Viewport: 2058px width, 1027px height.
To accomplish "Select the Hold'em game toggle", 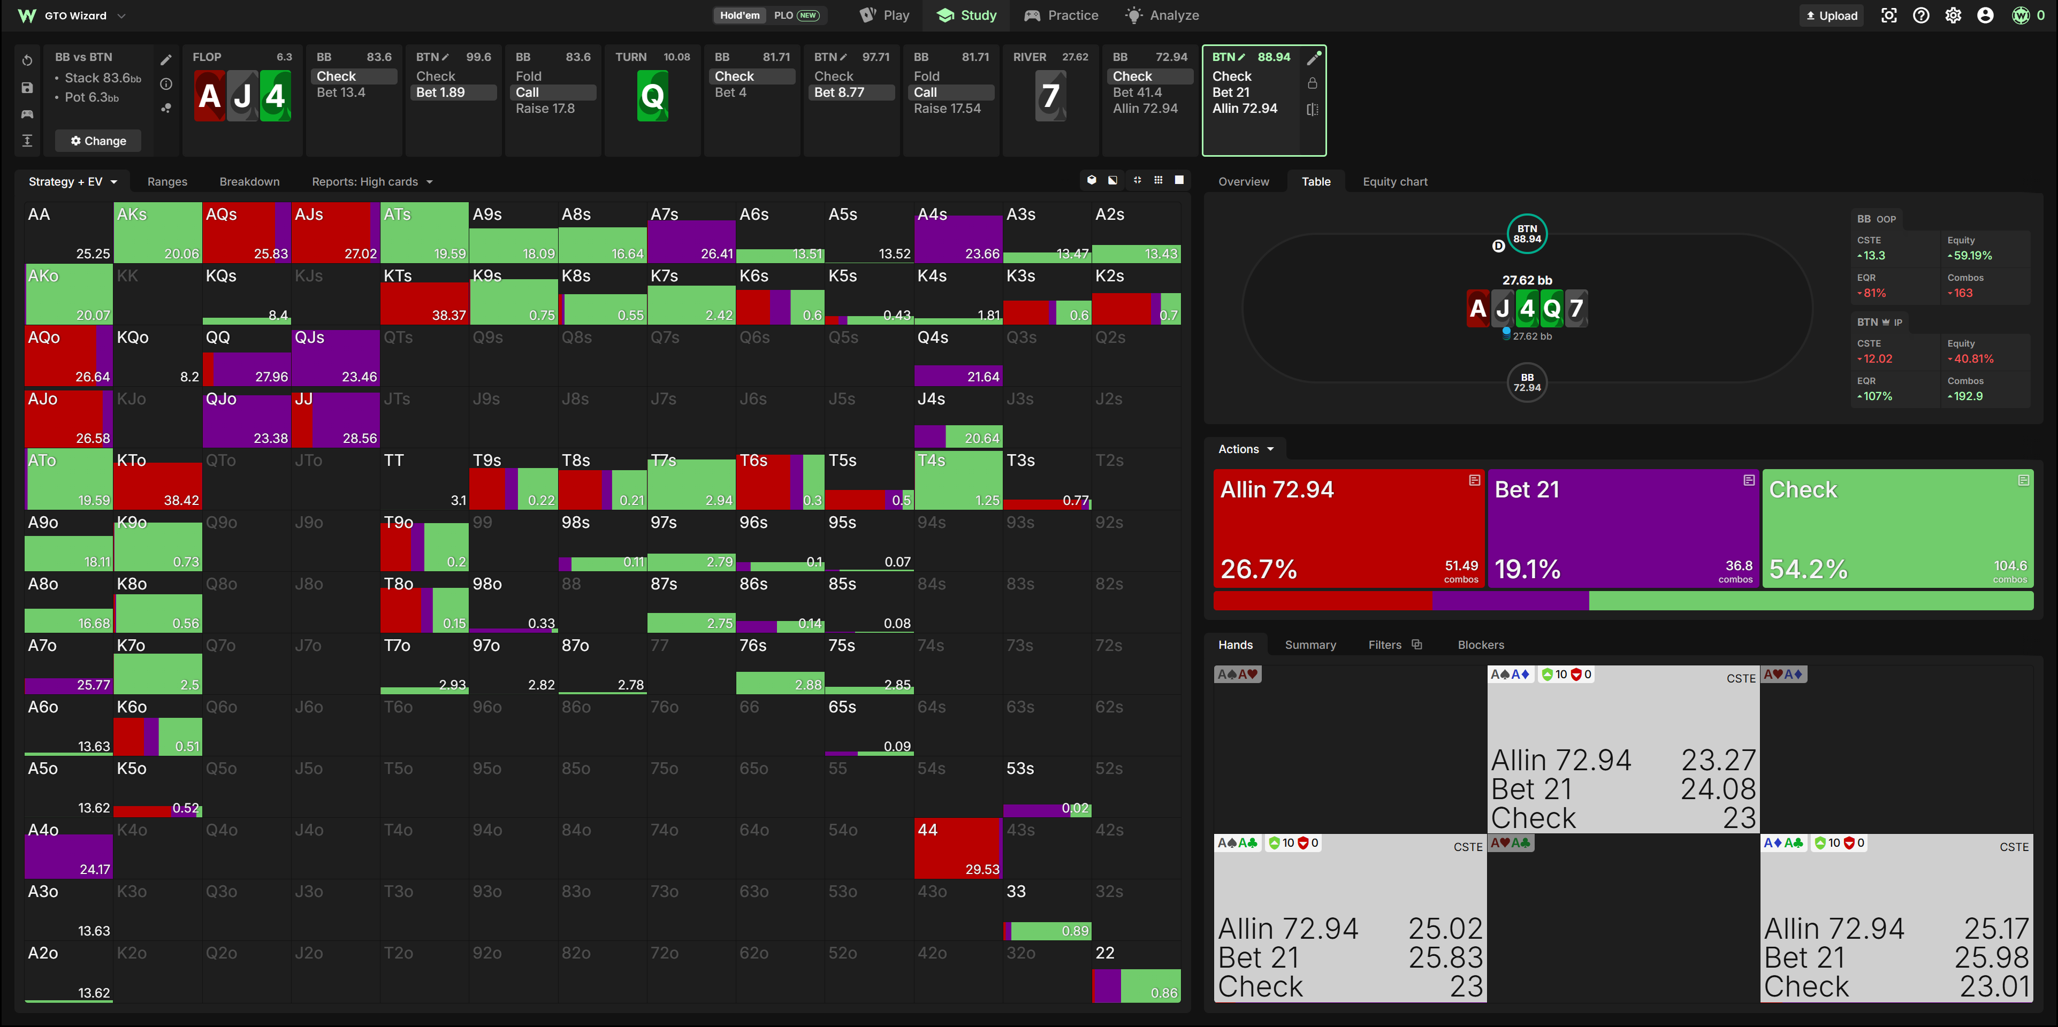I will pos(740,15).
